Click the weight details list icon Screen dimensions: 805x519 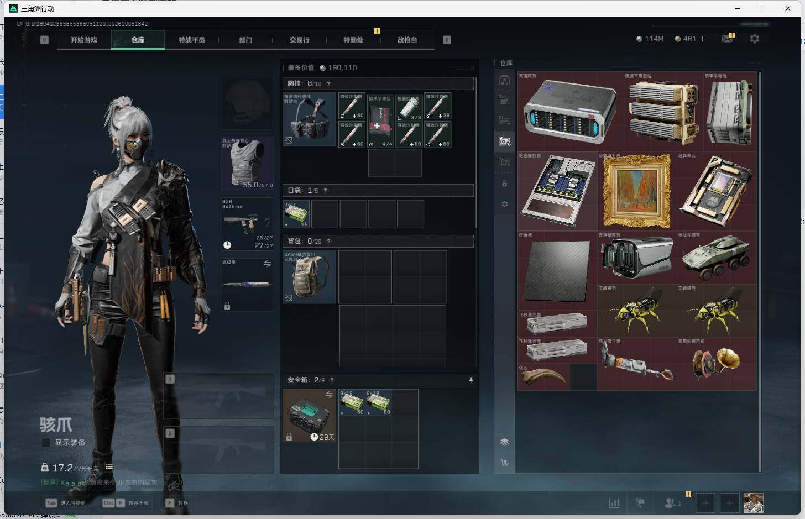[109, 467]
